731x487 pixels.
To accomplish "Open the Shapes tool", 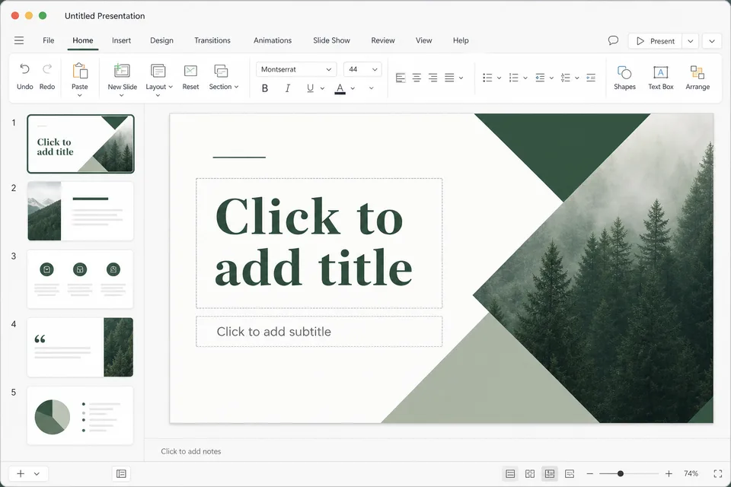I will (x=624, y=78).
